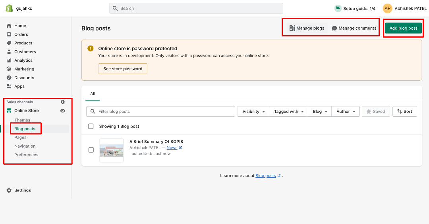The image size is (429, 224).
Task: Click the gdjahkc store name
Action: 24,8
